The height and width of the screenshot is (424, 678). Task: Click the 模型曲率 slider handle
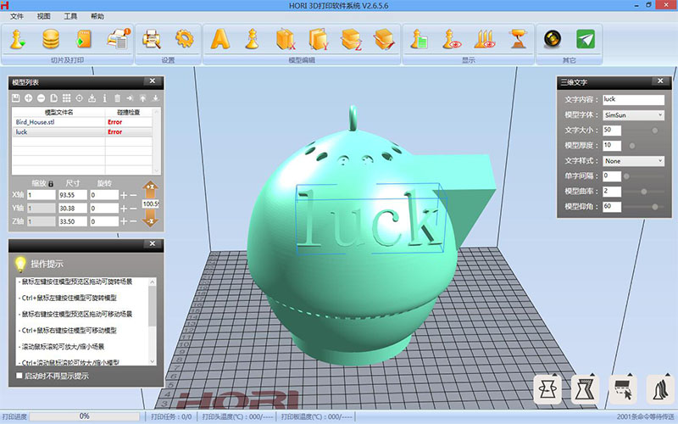[x=644, y=192]
